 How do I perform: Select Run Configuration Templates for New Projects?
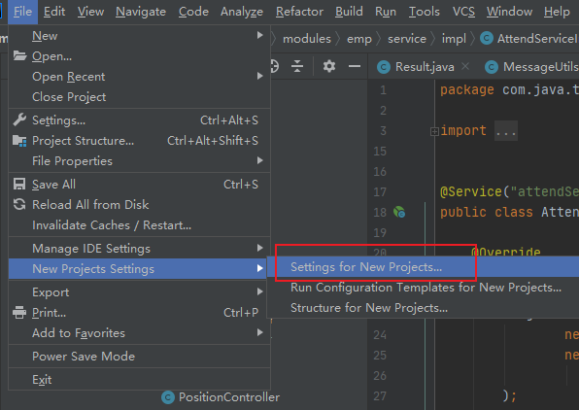pos(424,288)
